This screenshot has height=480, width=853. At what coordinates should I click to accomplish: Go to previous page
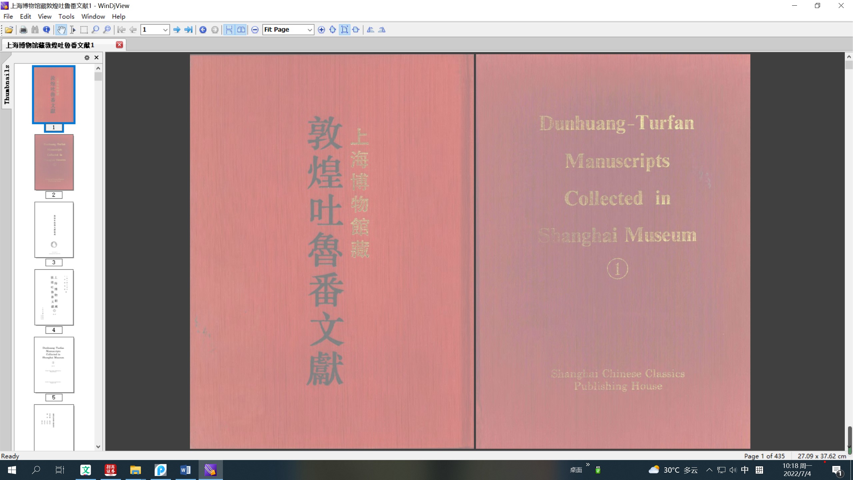(x=133, y=30)
